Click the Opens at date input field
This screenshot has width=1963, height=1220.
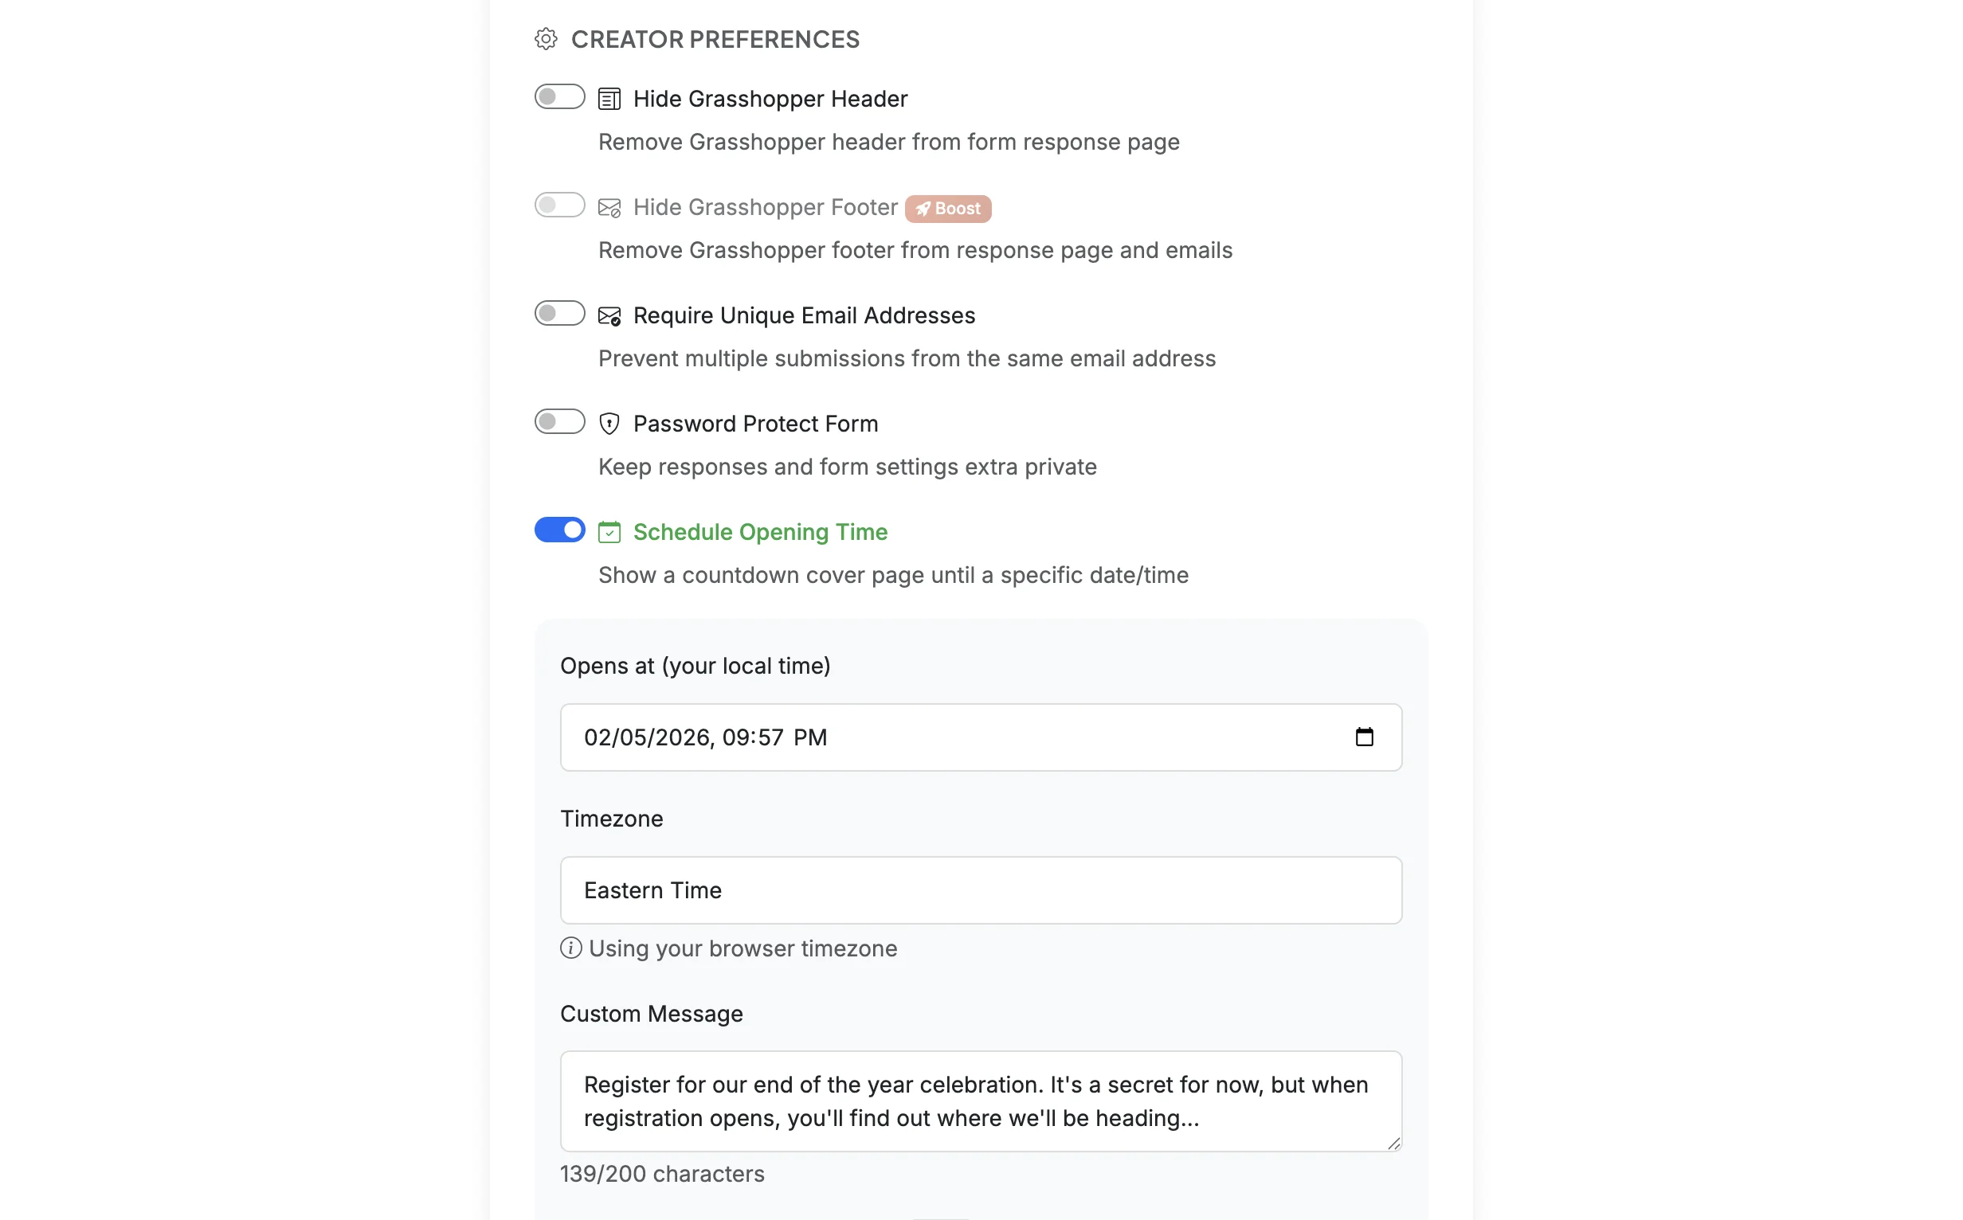[x=887, y=737]
